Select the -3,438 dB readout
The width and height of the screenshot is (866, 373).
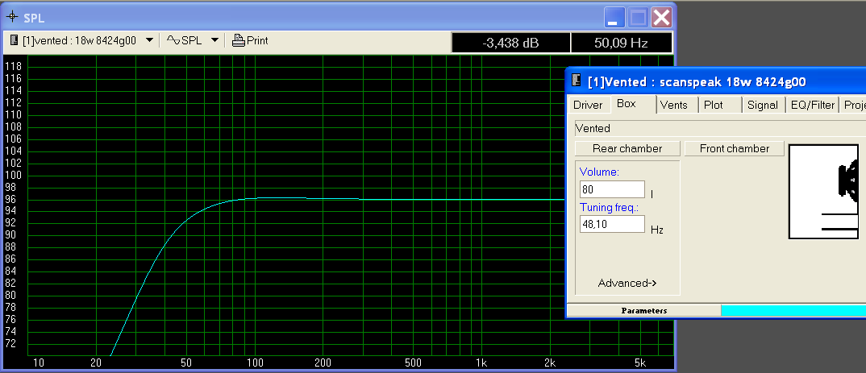(510, 43)
